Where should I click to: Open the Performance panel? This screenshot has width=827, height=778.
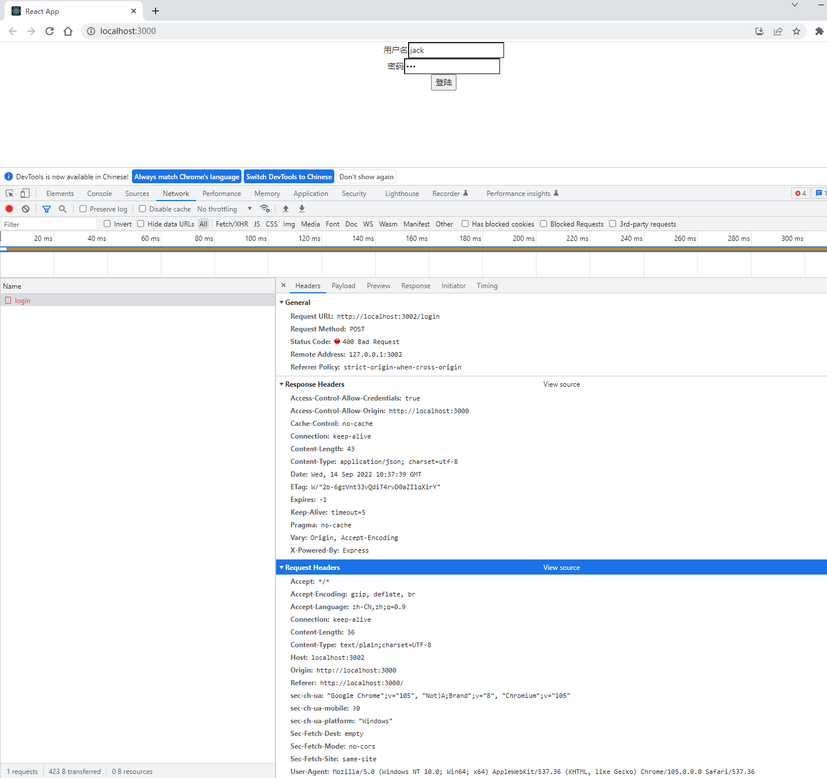[x=222, y=194]
